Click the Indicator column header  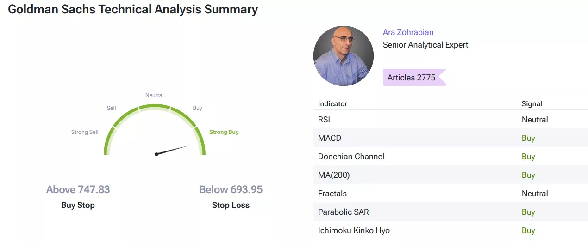[332, 104]
